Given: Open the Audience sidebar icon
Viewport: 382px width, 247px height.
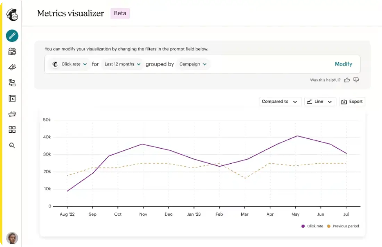Looking at the screenshot, I should click(x=12, y=51).
